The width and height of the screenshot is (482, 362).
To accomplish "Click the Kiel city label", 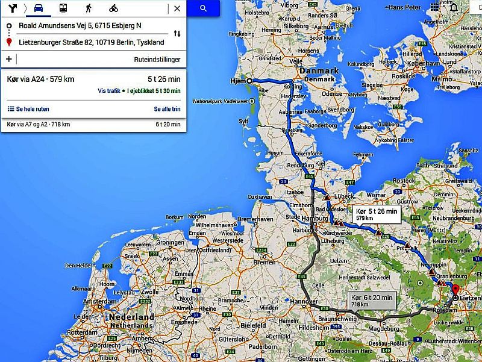I will tap(321, 163).
